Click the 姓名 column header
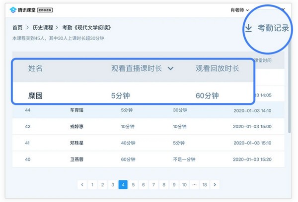 click(35, 68)
